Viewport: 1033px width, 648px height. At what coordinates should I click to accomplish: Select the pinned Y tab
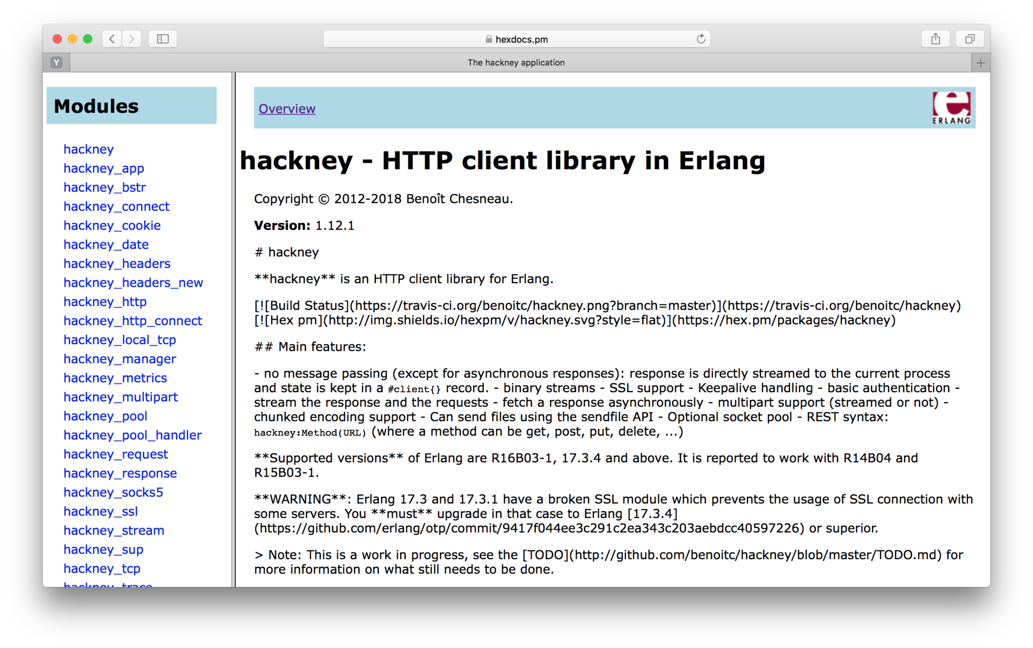pos(57,62)
